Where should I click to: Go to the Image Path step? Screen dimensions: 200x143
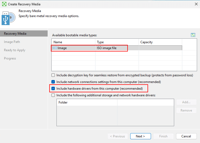(12, 42)
